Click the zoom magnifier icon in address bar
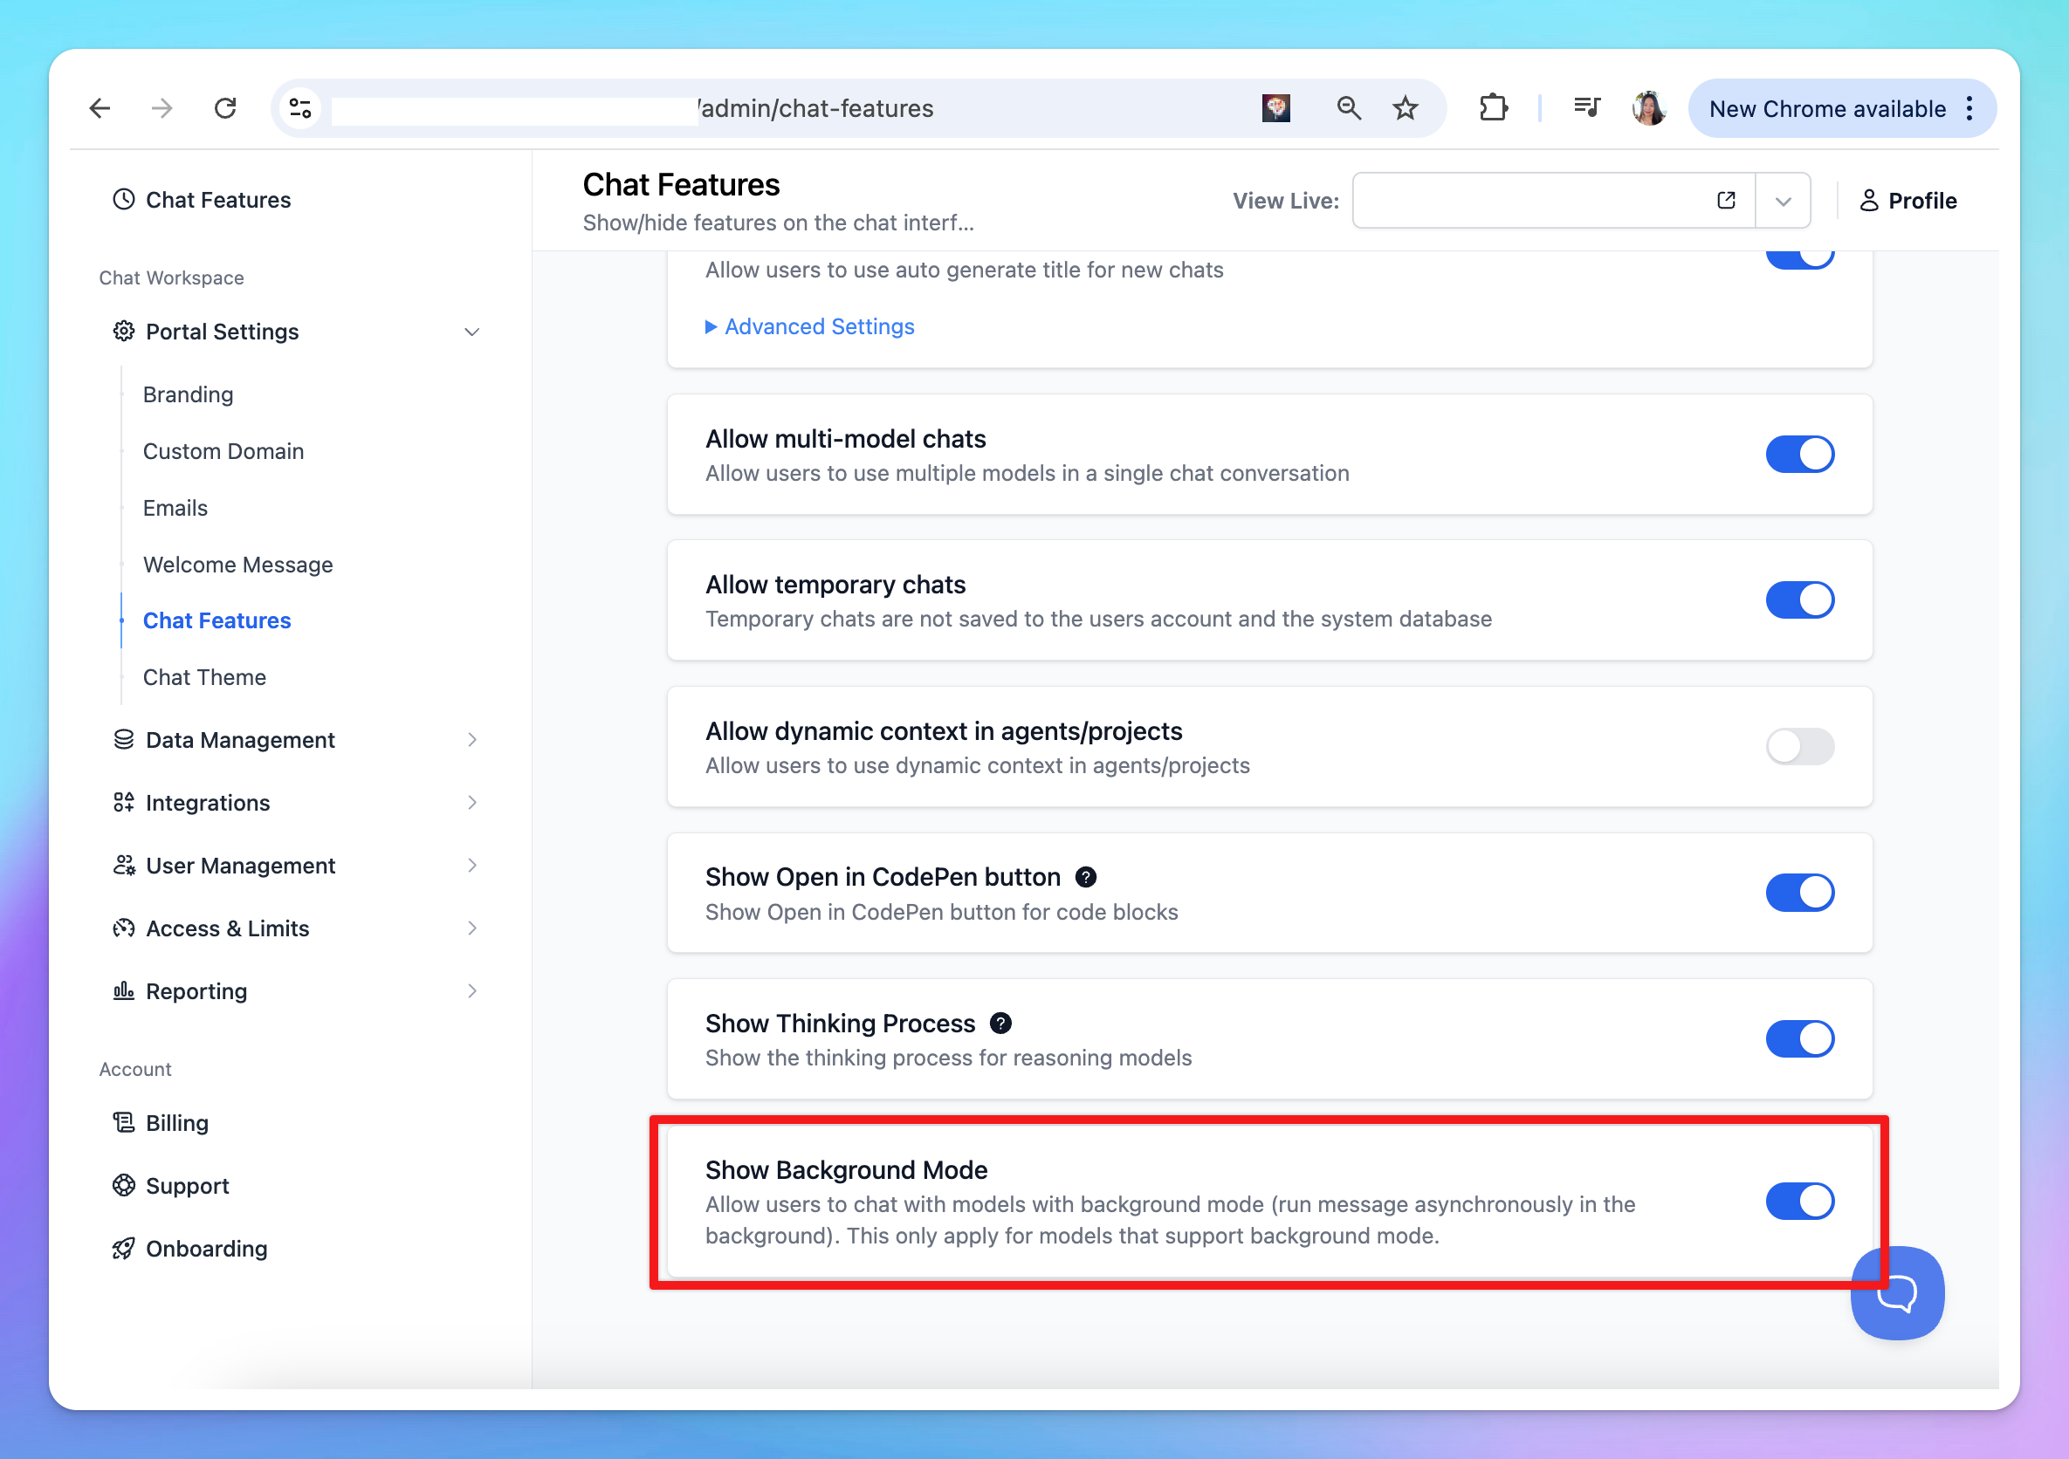 tap(1348, 109)
